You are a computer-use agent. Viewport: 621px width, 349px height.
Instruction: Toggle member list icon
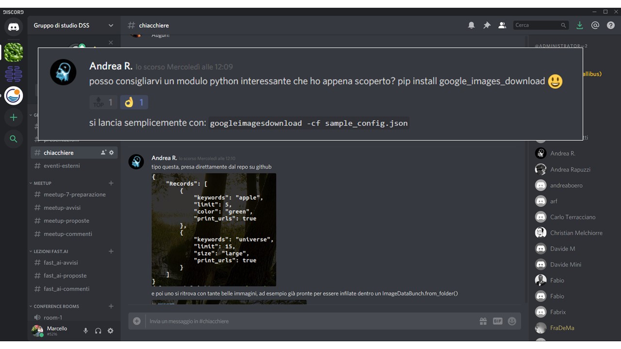502,25
